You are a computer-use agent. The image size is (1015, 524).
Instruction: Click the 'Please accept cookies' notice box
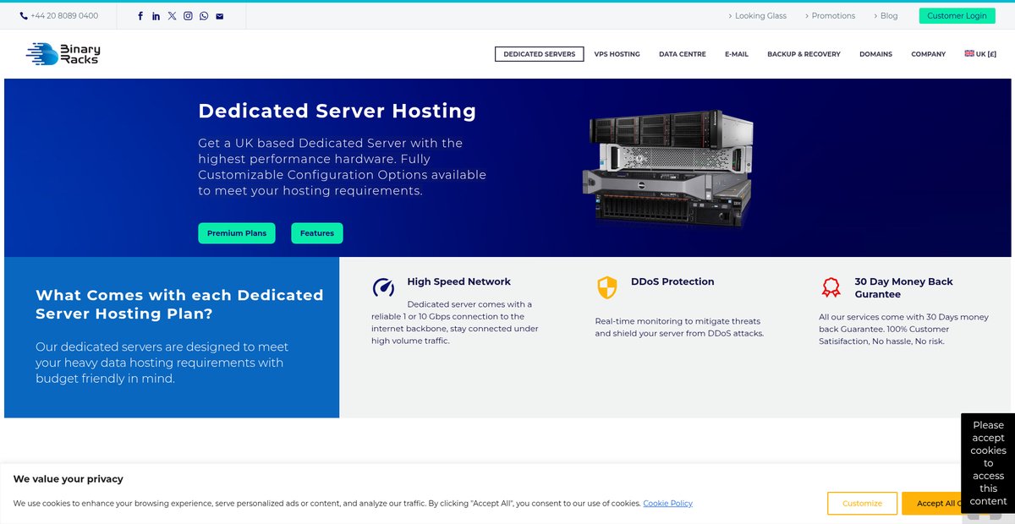pyautogui.click(x=988, y=463)
